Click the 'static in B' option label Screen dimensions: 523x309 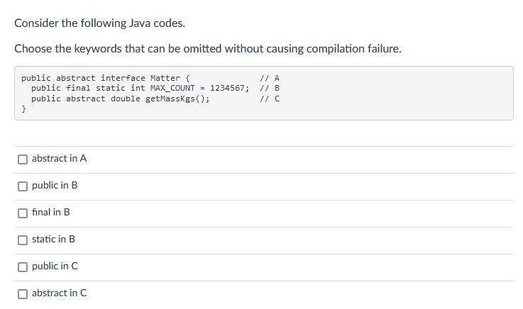pyautogui.click(x=53, y=240)
